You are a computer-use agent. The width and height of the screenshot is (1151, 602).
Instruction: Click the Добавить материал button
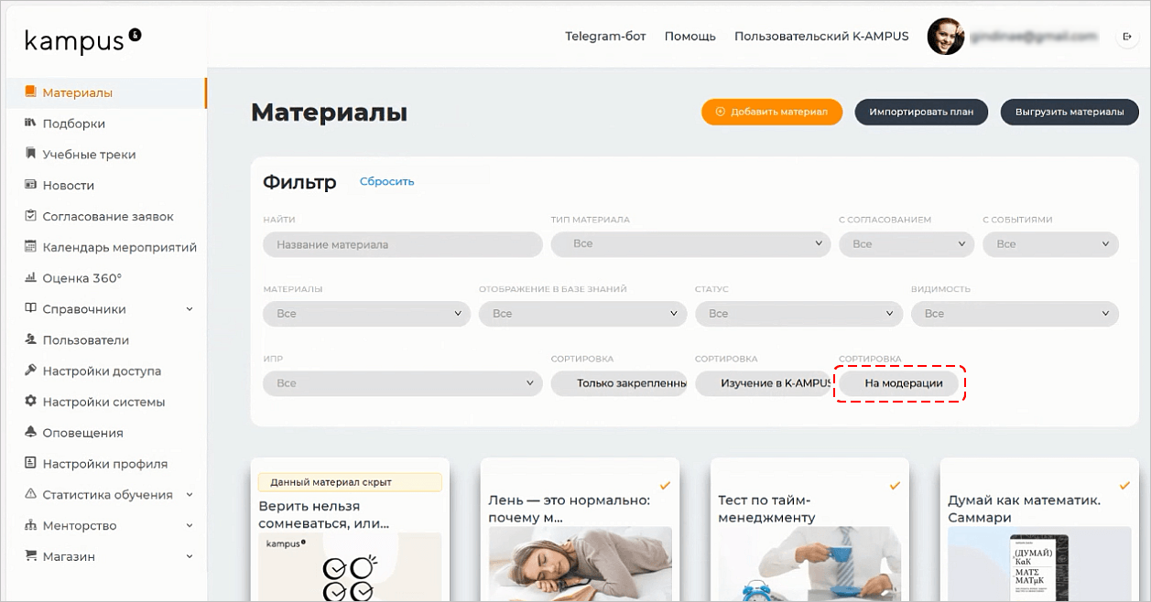771,112
